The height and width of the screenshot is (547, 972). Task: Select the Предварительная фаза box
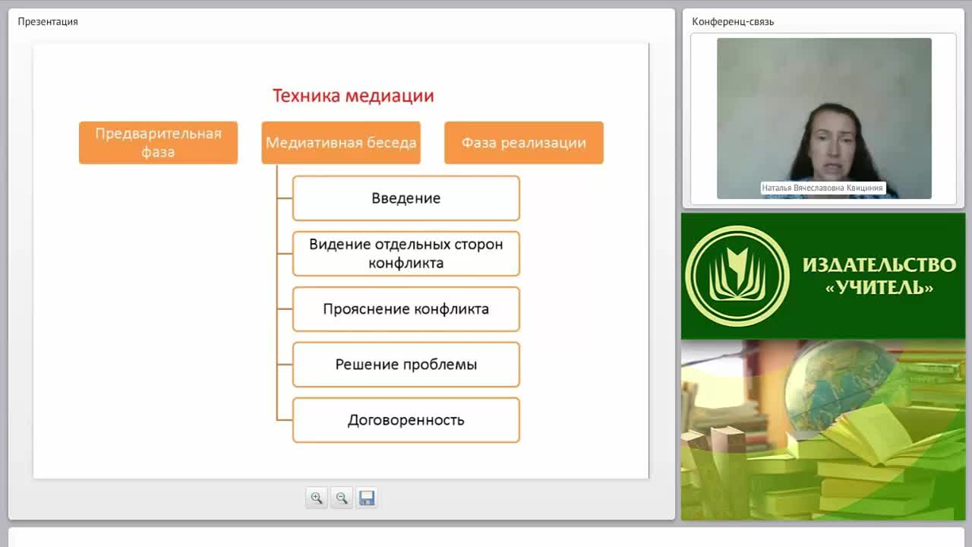(158, 143)
